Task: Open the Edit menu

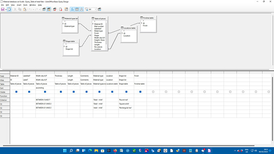Action: 7,5
